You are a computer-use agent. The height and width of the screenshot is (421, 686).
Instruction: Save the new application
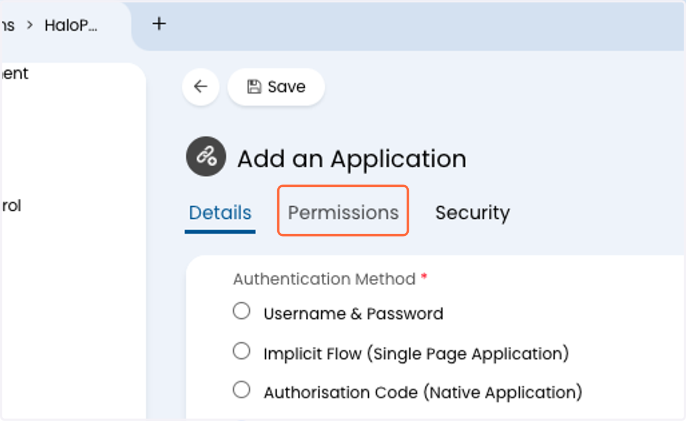click(276, 87)
